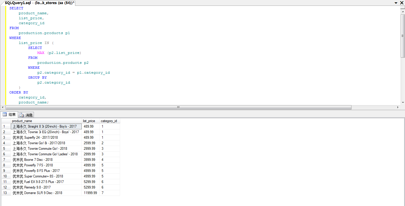Click cell '上海永久 Townie Commute Go! Ladies' - 2018'
This screenshot has height=206, width=405.
pos(46,154)
